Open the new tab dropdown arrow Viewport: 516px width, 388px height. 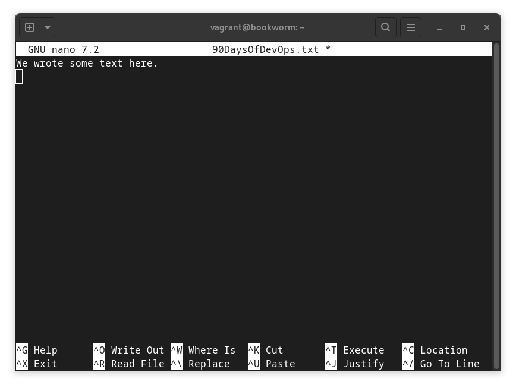tap(47, 27)
